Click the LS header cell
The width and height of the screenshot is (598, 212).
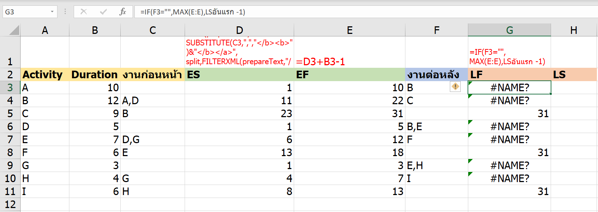pos(574,75)
